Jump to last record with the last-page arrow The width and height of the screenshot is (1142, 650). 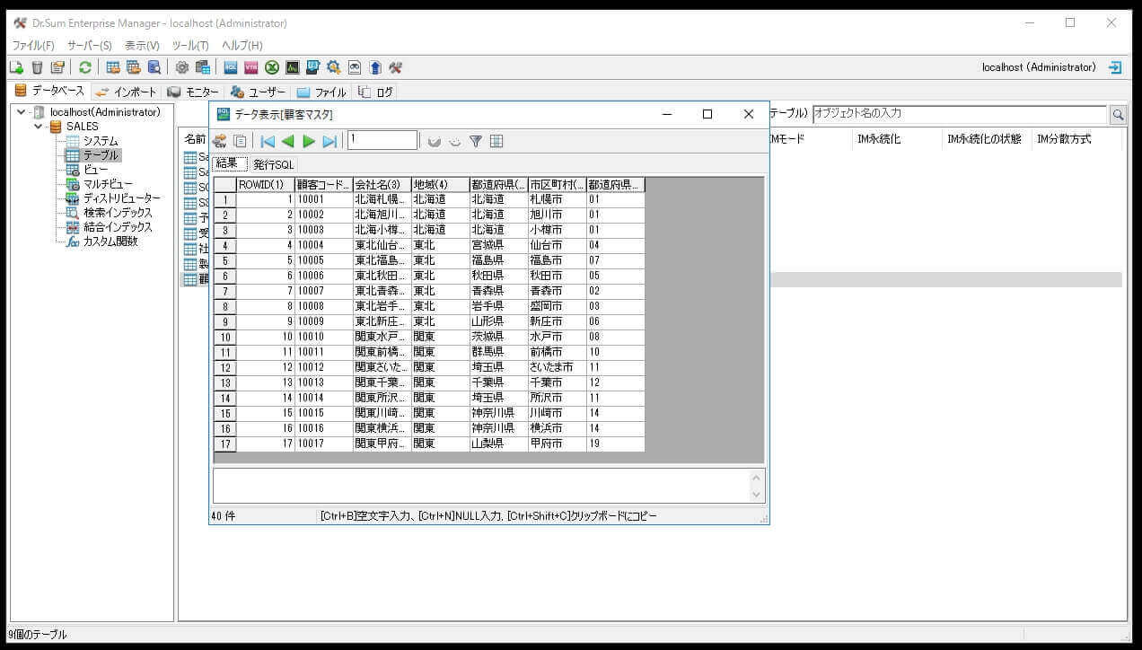pyautogui.click(x=329, y=141)
